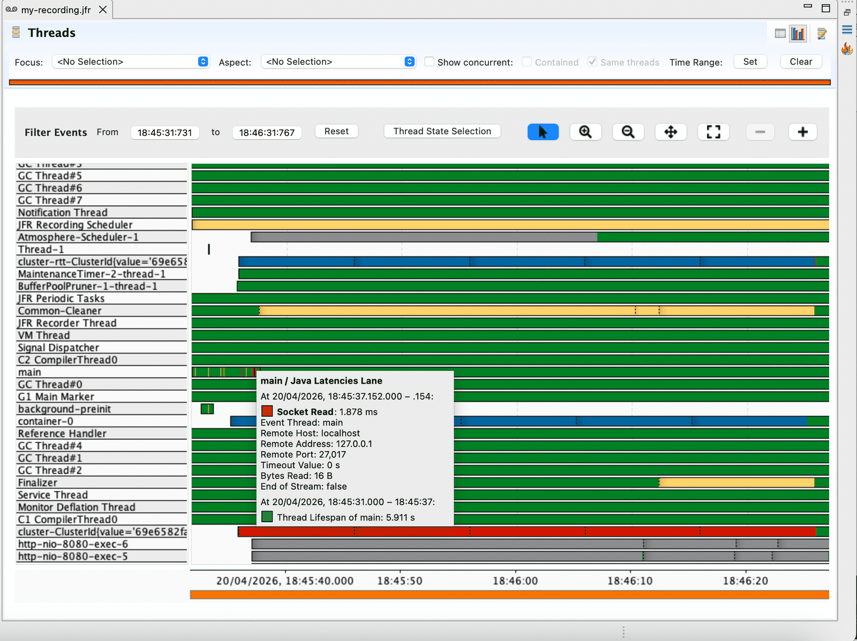Open the Aspect dropdown
857x641 pixels.
[x=339, y=62]
